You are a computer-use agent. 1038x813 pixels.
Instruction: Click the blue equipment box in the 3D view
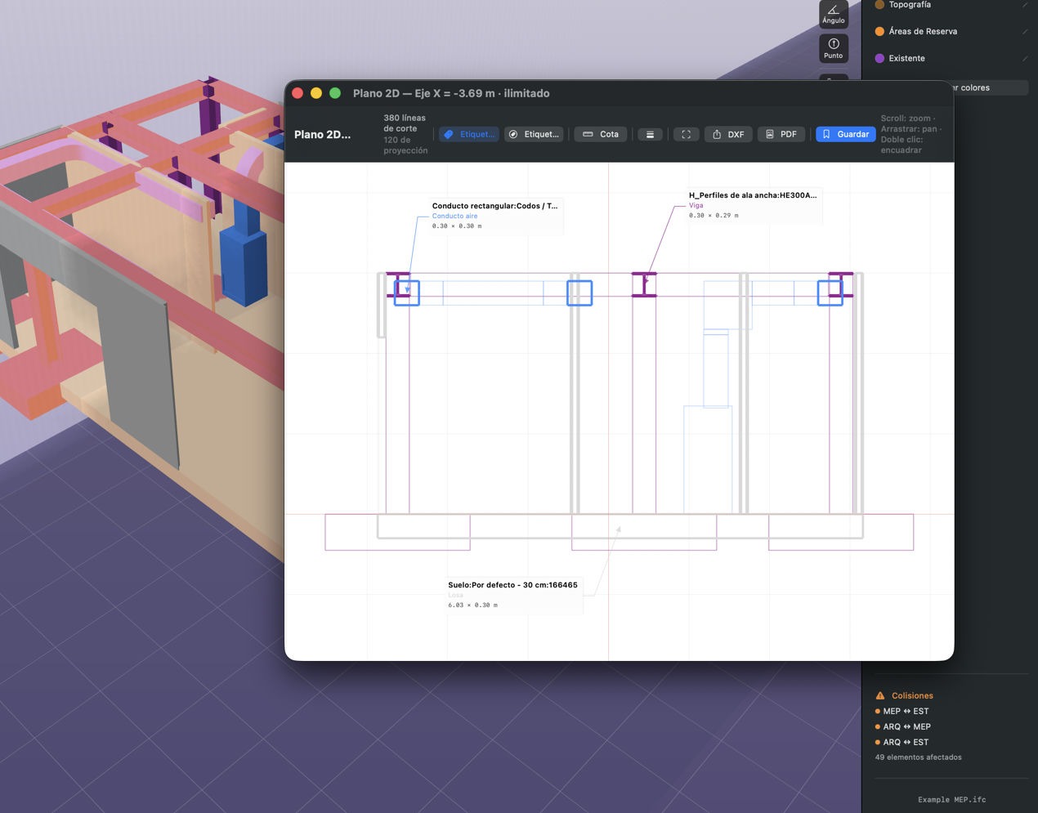[x=244, y=266]
